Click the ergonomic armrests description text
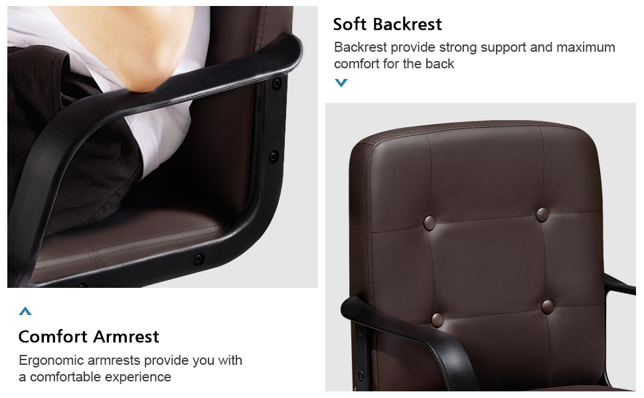The width and height of the screenshot is (644, 398). [131, 368]
